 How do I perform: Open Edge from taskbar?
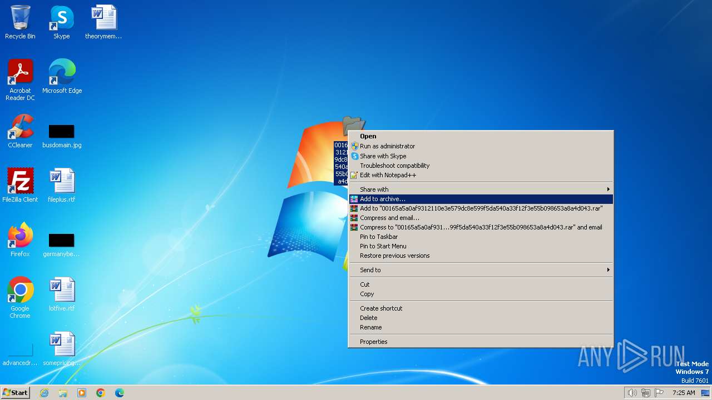coord(120,393)
